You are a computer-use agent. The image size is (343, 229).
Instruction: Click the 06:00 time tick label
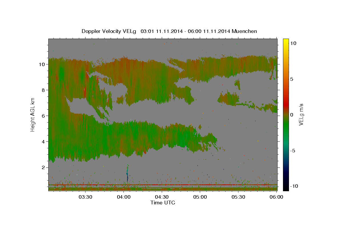click(x=276, y=197)
